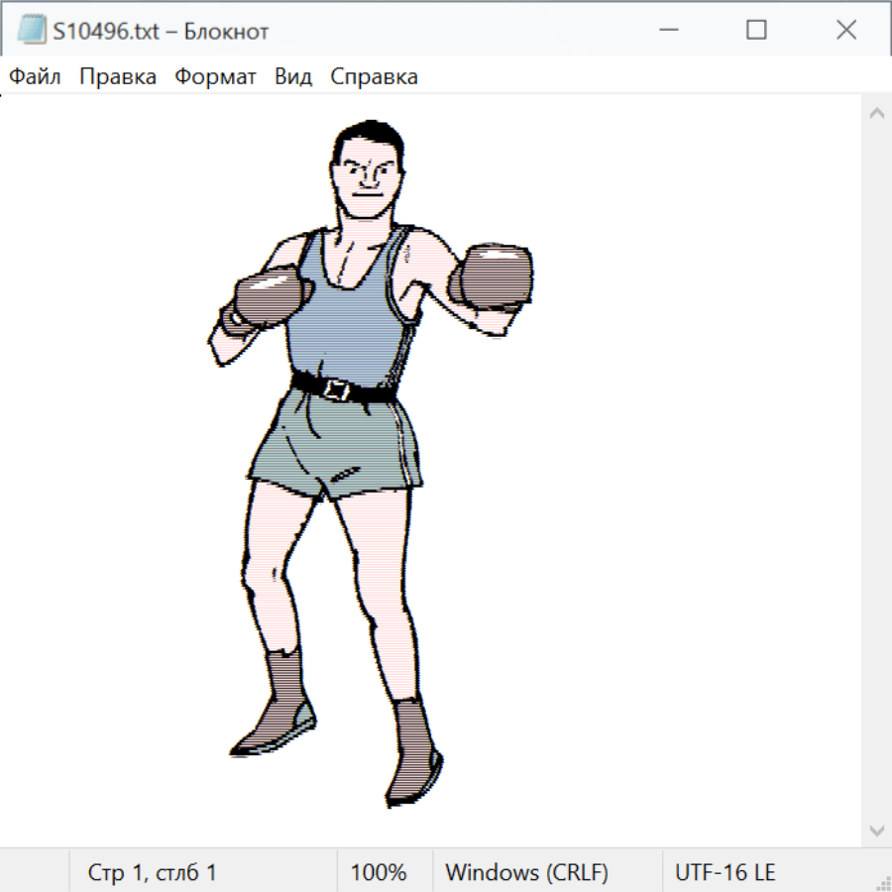
Task: Open the Вид menu
Action: pos(292,77)
